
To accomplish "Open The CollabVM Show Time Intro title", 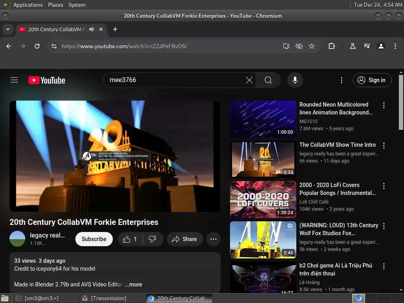I will (x=338, y=145).
